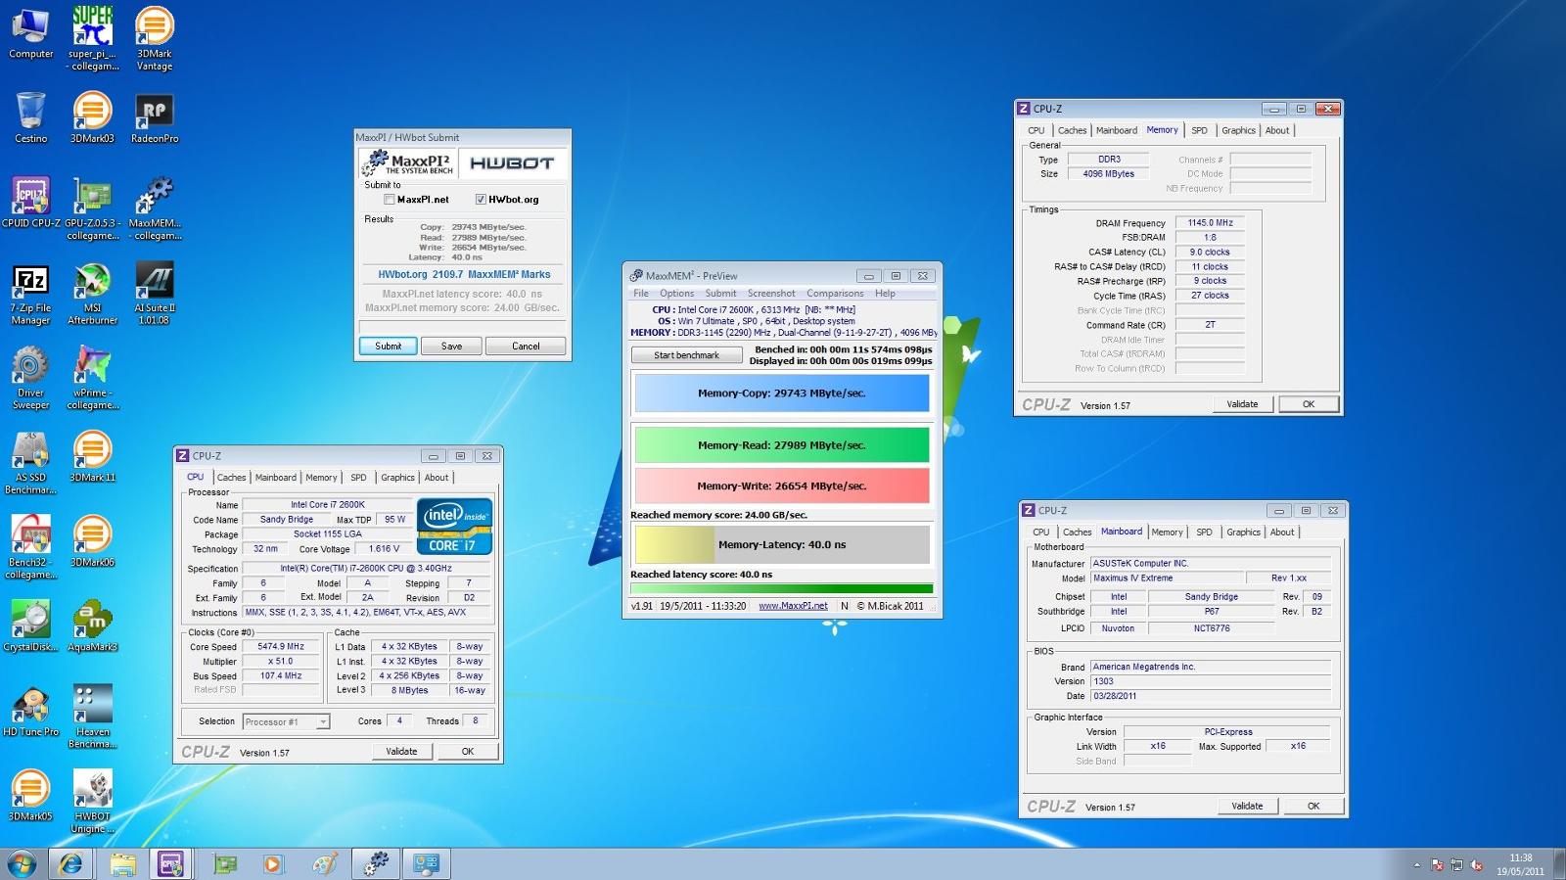The image size is (1566, 880).
Task: Click the muted volume tray icon
Action: coord(1476,865)
